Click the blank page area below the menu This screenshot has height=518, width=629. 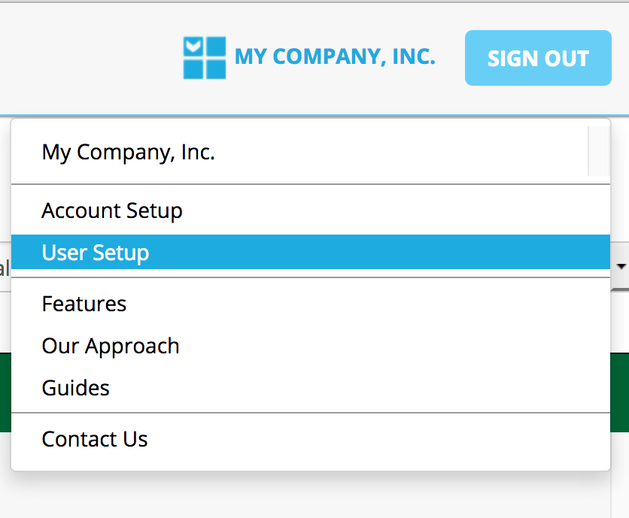point(301,496)
